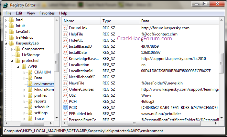Click tree pane scroll up arrow

(57, 20)
